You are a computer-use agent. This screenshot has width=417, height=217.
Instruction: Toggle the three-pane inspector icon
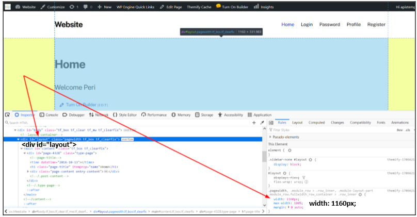tap(271, 123)
